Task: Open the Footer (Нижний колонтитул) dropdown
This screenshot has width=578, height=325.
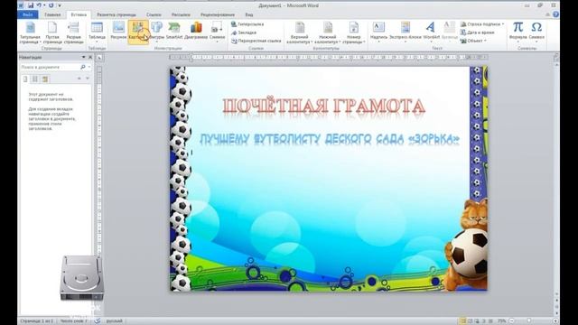Action: pyautogui.click(x=327, y=32)
